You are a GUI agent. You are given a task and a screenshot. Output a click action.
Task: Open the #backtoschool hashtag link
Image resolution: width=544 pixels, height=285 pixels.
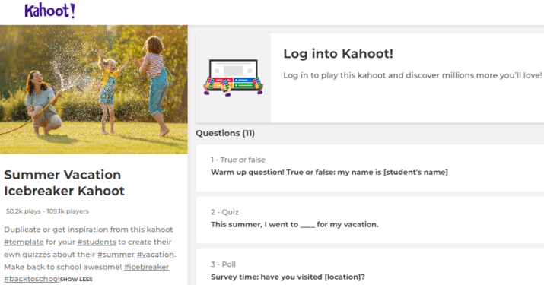pos(32,279)
